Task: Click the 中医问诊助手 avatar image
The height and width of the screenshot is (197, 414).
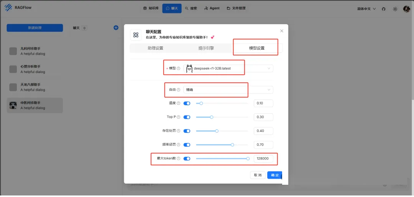Action: (x=13, y=105)
